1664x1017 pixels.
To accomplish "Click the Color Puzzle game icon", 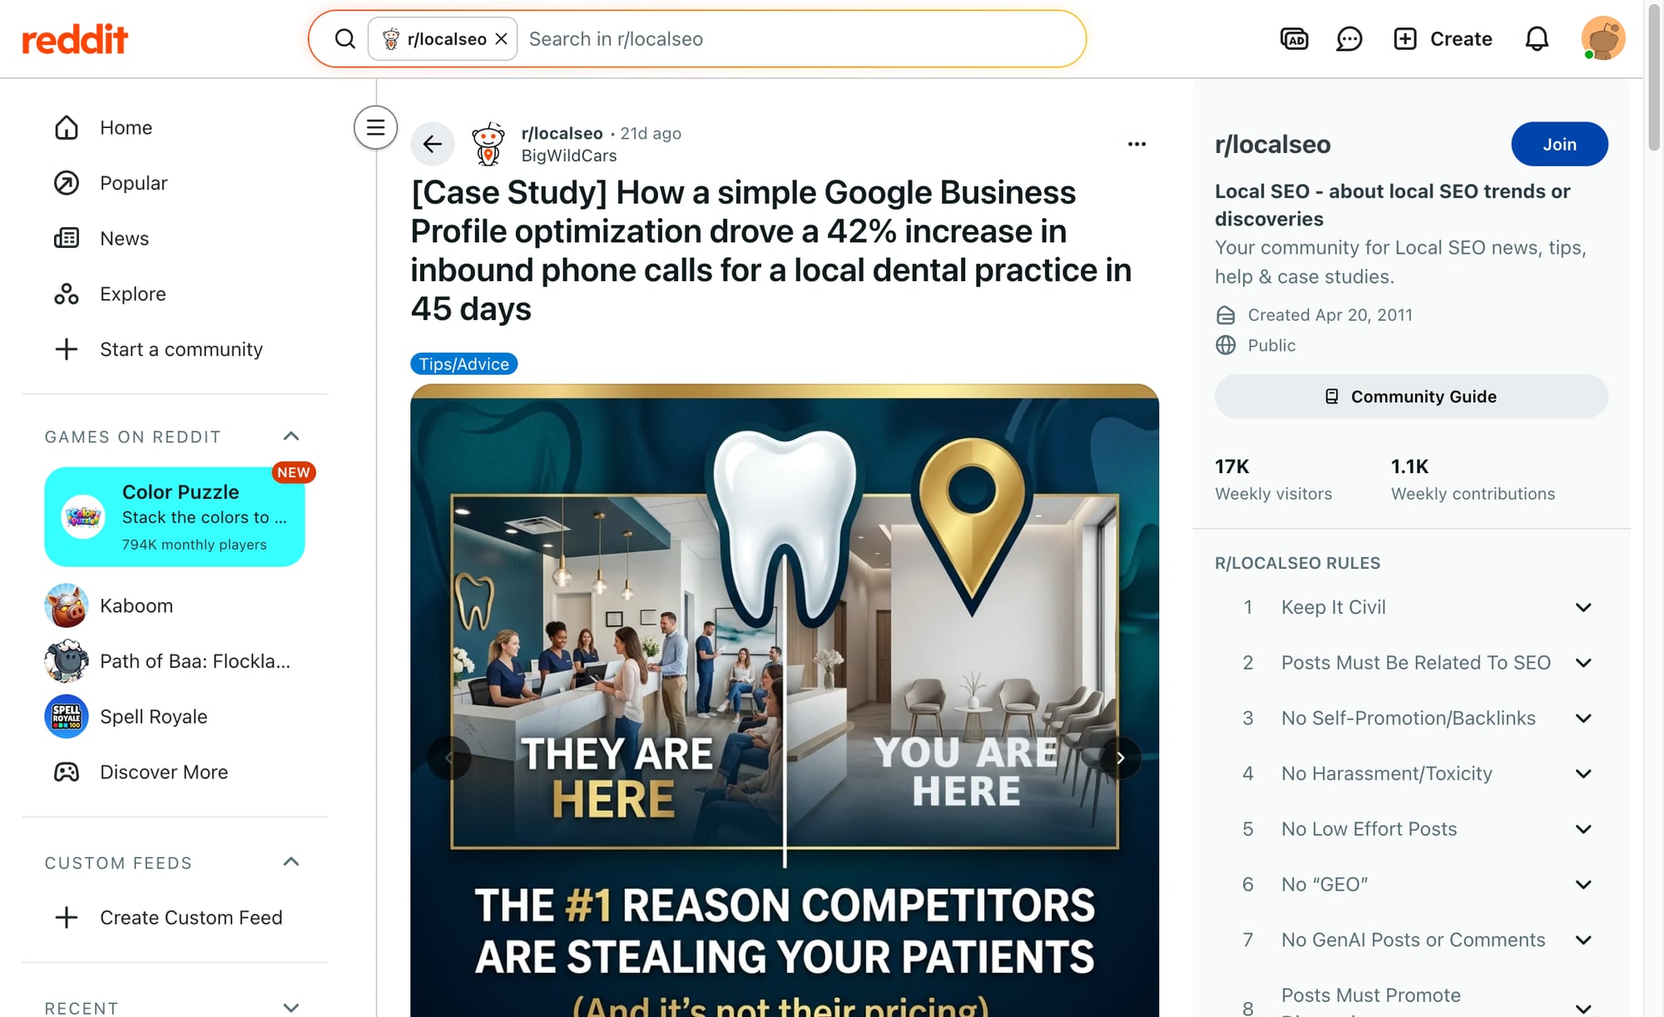I will coord(83,516).
